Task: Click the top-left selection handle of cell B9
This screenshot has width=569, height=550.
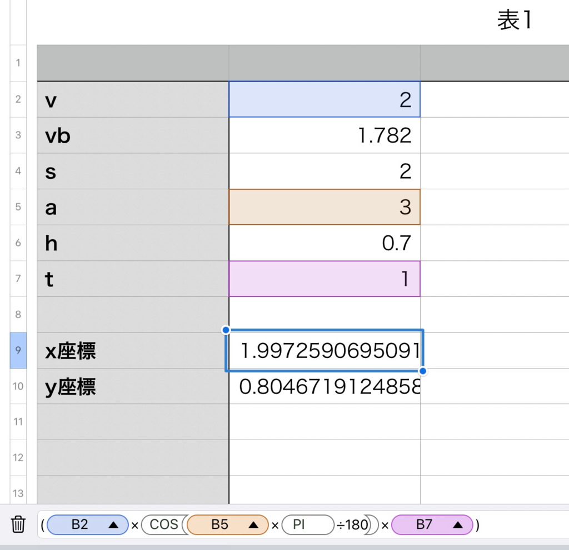Action: [226, 330]
